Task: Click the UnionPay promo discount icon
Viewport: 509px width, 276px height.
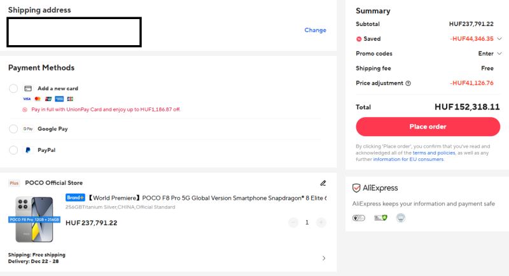Action: pos(25,109)
